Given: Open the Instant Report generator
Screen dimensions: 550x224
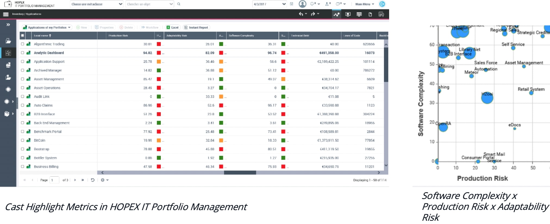Looking at the screenshot, I should (196, 27).
